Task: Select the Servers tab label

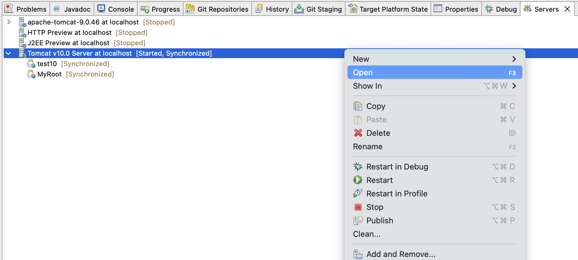Action: click(x=547, y=9)
